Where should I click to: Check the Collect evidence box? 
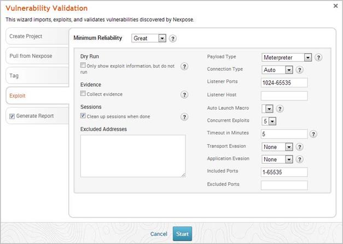click(x=83, y=94)
